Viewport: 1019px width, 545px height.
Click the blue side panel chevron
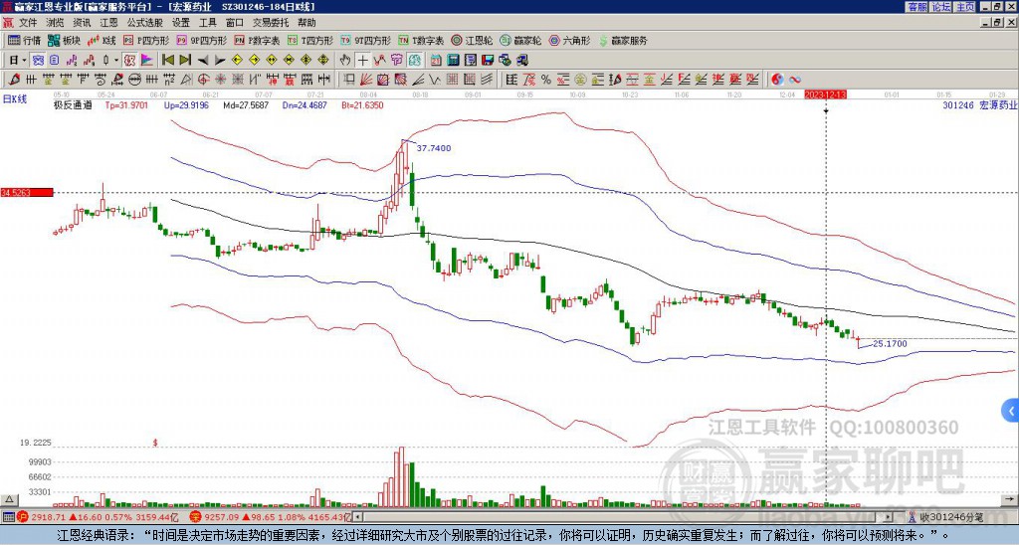pos(1011,411)
